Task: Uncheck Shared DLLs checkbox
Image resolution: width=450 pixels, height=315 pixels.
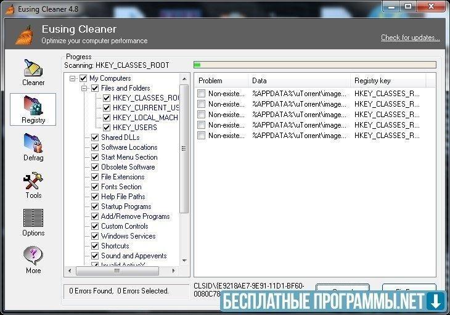Action: [x=95, y=137]
